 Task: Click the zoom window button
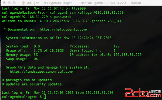(14, 3)
